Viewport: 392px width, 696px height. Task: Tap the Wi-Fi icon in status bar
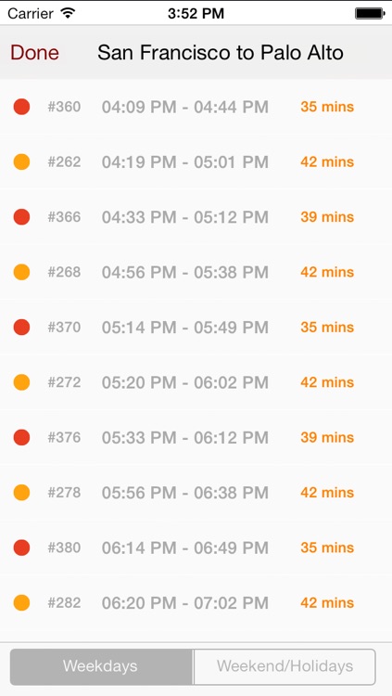pyautogui.click(x=68, y=13)
